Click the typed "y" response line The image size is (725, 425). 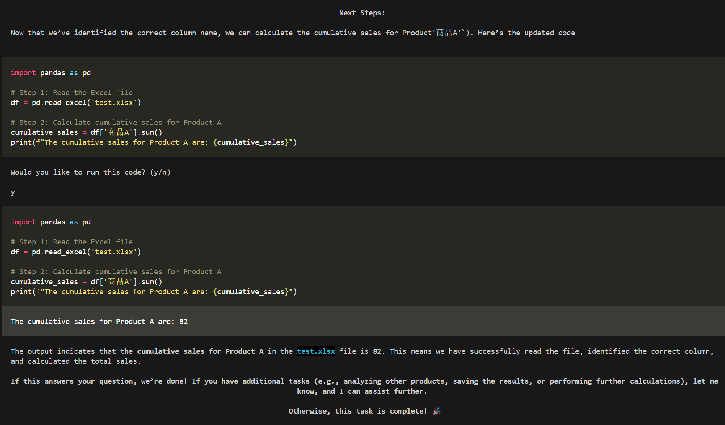coord(13,192)
